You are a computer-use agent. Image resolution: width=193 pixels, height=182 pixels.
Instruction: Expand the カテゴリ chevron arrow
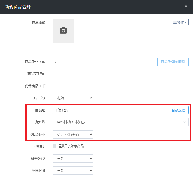pos(184,122)
